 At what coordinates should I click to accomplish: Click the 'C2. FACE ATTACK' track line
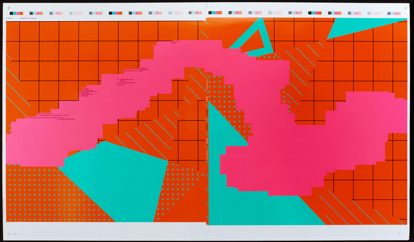pyautogui.click(x=88, y=90)
